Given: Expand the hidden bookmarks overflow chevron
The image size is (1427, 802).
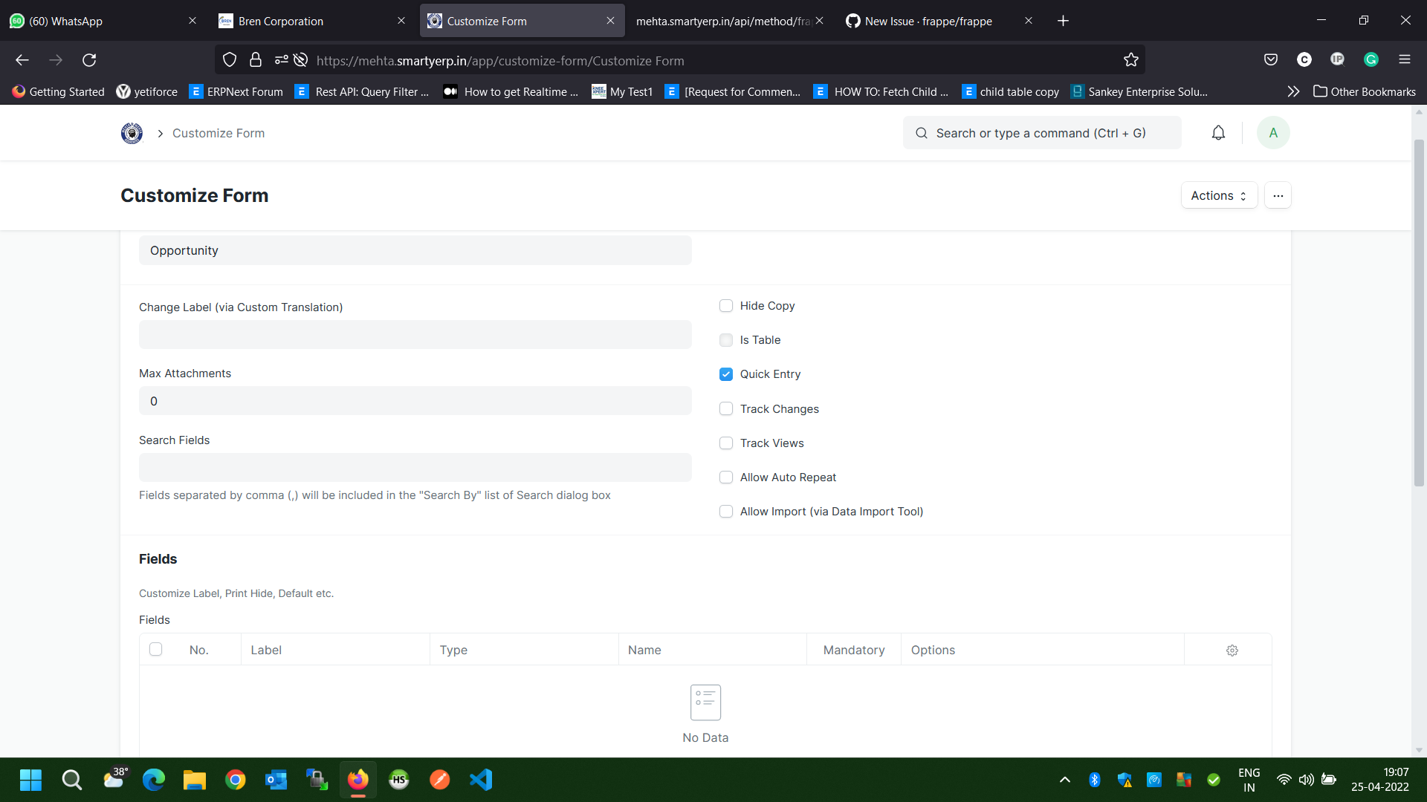Looking at the screenshot, I should [1293, 91].
